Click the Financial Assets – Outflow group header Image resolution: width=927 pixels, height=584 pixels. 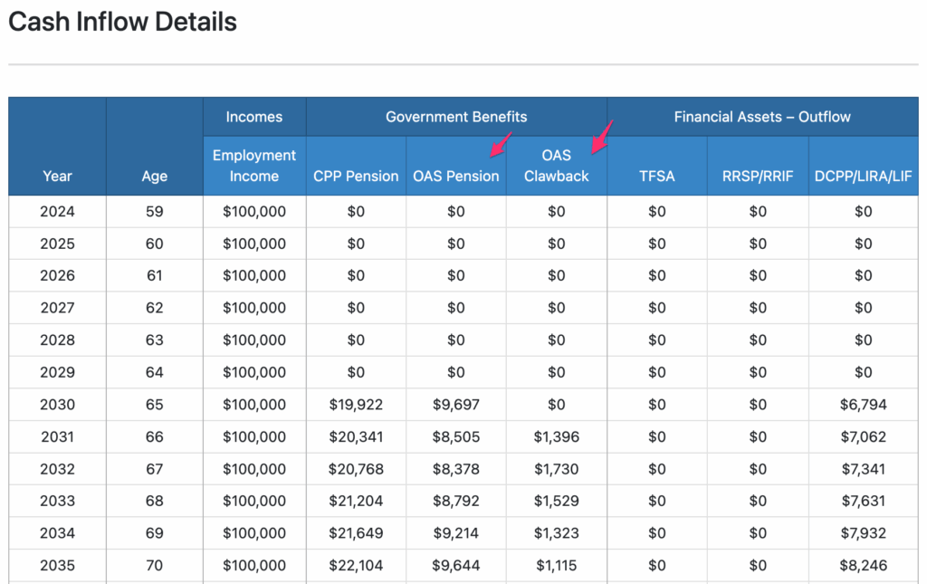762,117
